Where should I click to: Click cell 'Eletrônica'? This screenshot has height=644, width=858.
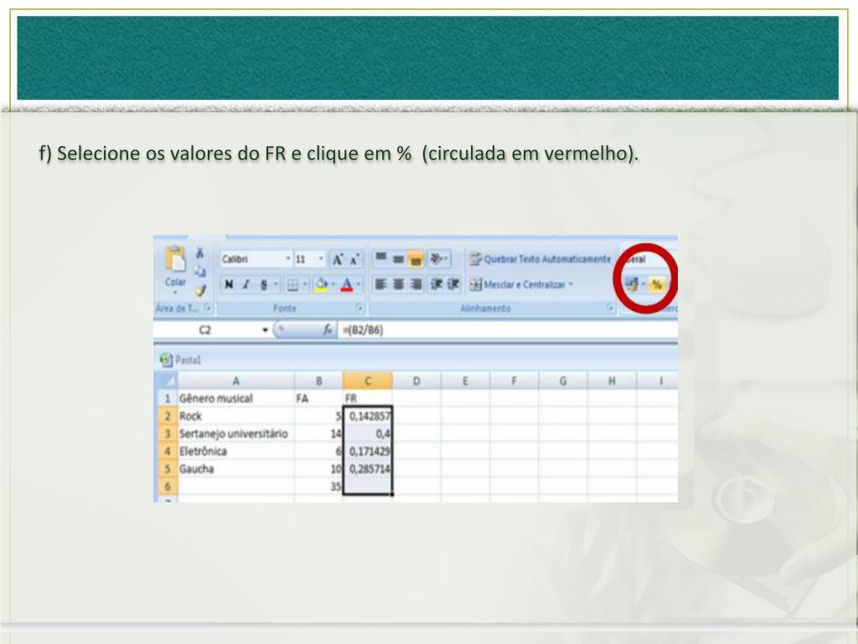235,451
